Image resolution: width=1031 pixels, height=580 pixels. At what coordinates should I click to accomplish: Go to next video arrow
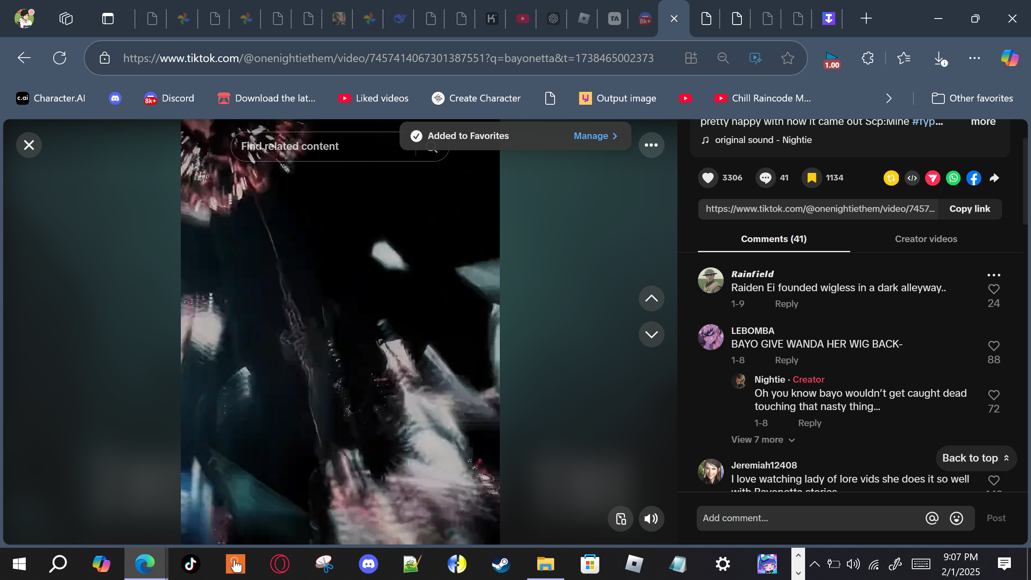[x=651, y=334]
